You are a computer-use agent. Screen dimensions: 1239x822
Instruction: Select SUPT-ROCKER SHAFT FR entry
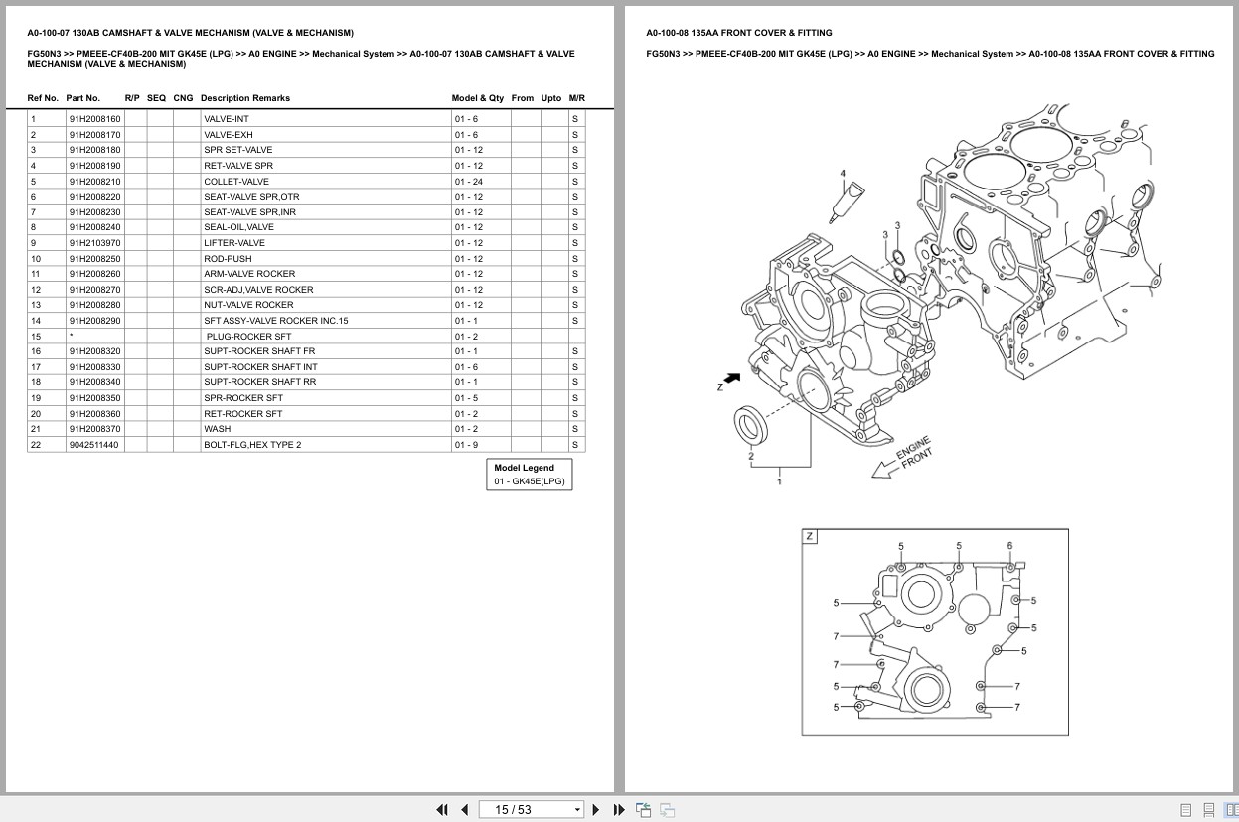pos(259,351)
